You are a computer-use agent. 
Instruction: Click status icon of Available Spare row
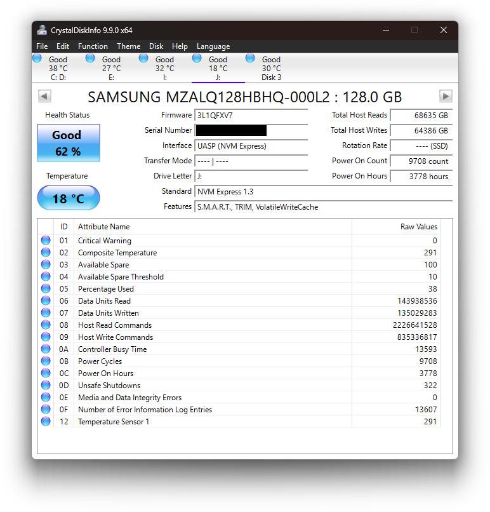point(46,264)
